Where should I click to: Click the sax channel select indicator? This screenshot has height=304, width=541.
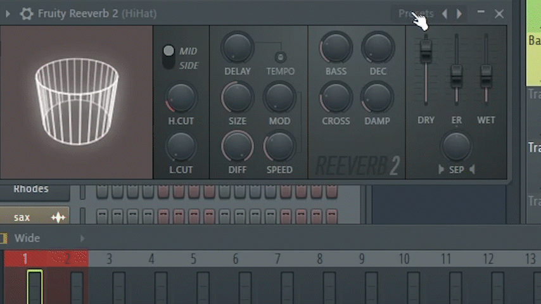(x=82, y=216)
